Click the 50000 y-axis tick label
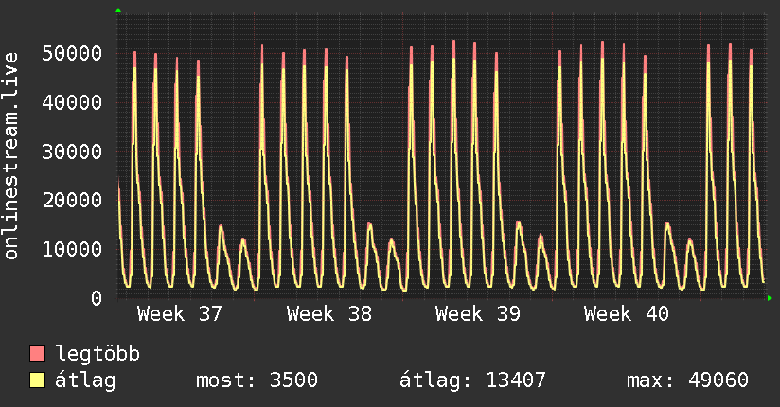 pyautogui.click(x=72, y=53)
